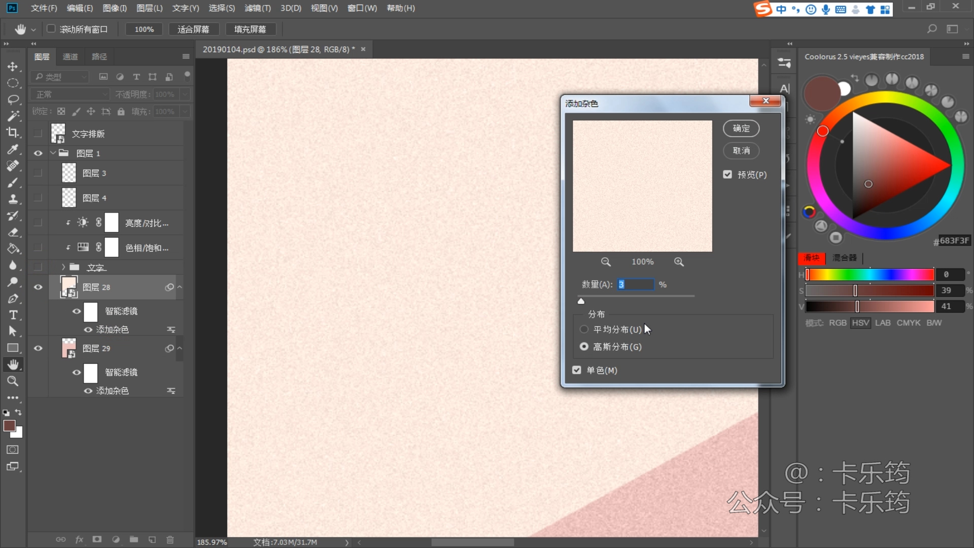The height and width of the screenshot is (548, 974).
Task: Uncheck the monochromatic checkbox
Action: [x=577, y=370]
